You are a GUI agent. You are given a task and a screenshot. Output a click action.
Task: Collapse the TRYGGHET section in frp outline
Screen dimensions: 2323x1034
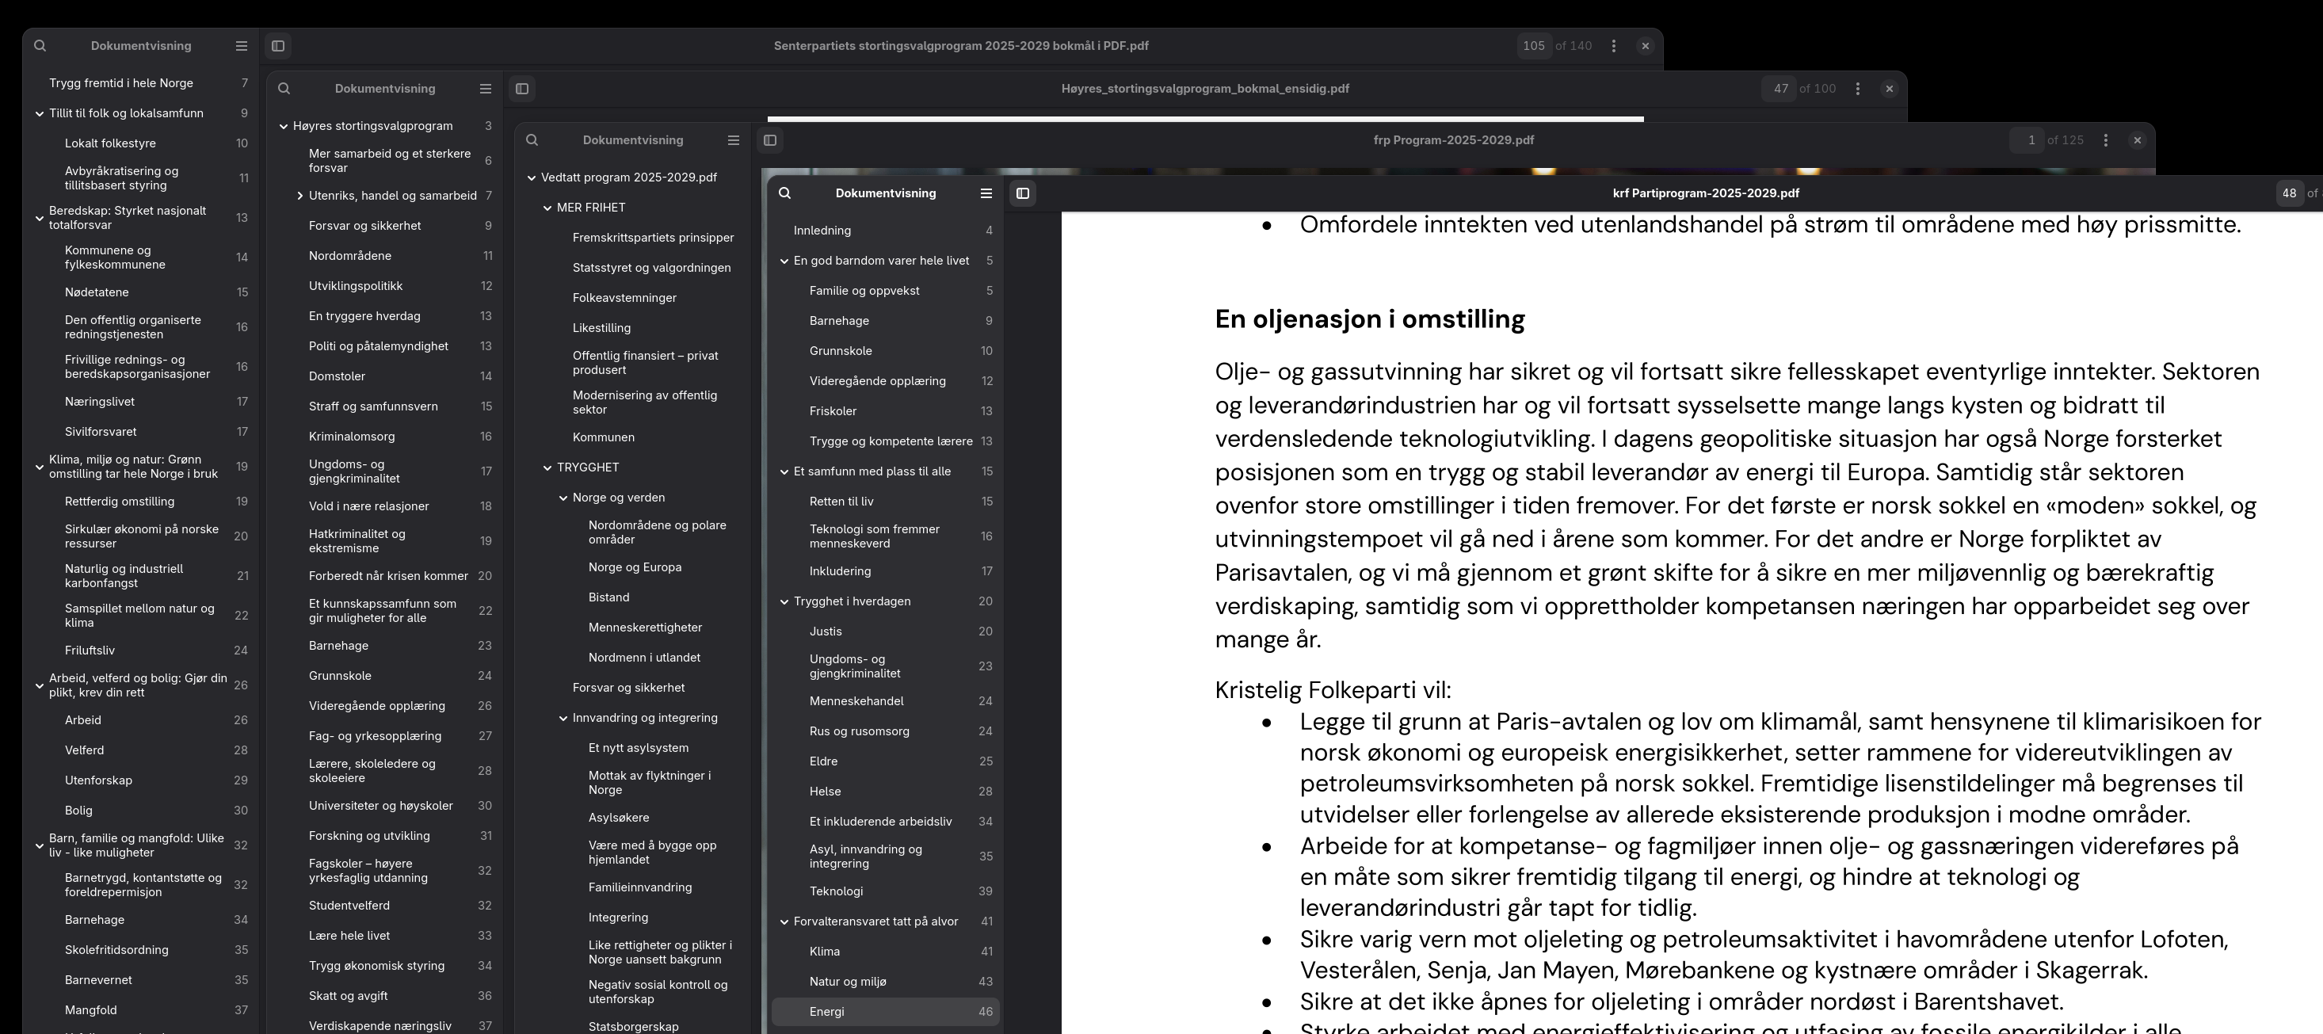pos(547,467)
